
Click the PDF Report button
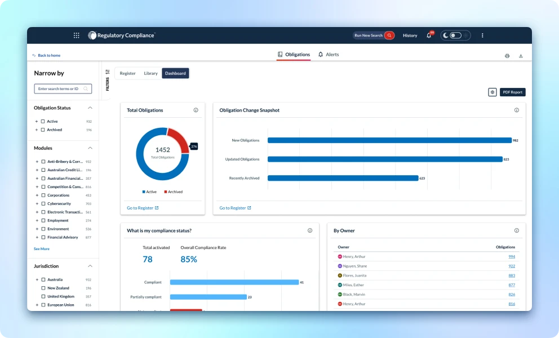[512, 92]
